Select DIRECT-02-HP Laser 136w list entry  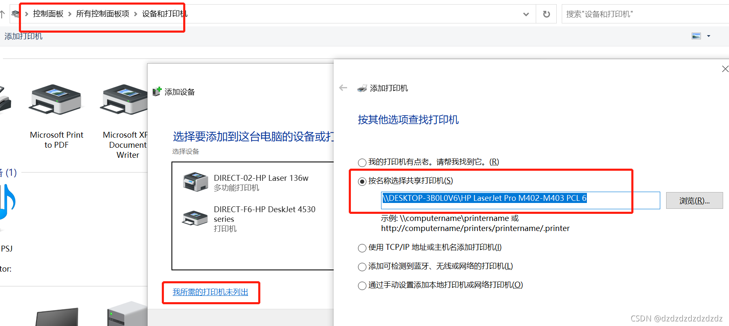click(253, 182)
